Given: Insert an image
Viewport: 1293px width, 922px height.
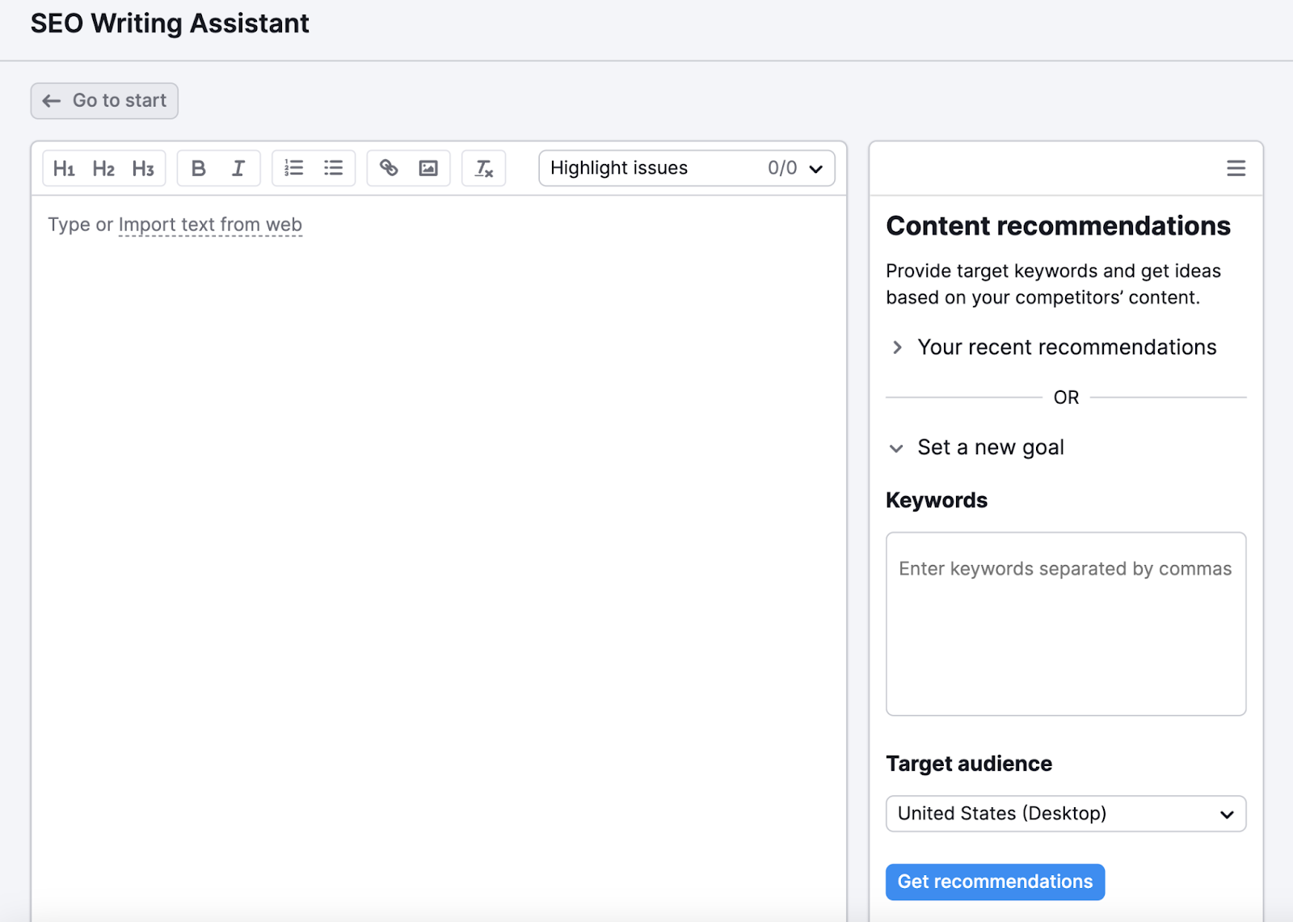Looking at the screenshot, I should pos(428,168).
